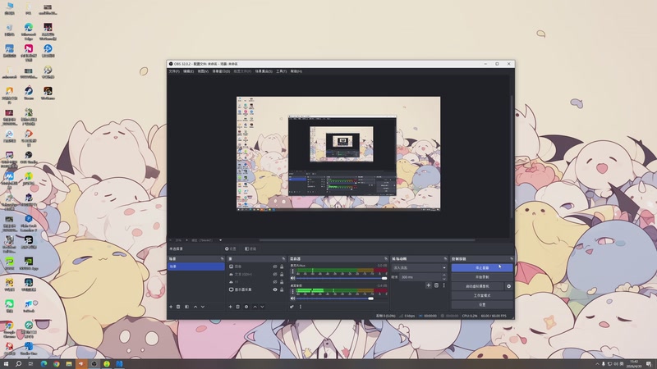This screenshot has height=369, width=657.
Task: Click OBS icon in the Windows taskbar
Action: 94,364
